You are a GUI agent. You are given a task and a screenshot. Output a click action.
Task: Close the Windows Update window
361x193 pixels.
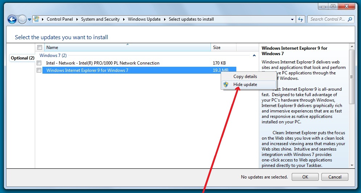pos(346,7)
